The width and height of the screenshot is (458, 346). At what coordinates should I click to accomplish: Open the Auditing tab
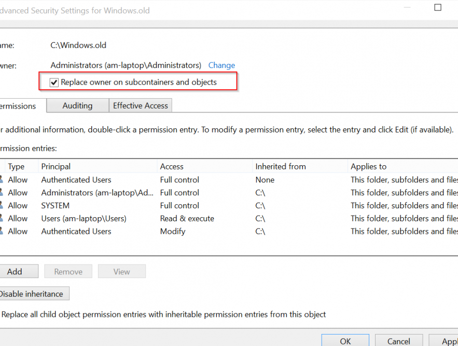click(77, 105)
